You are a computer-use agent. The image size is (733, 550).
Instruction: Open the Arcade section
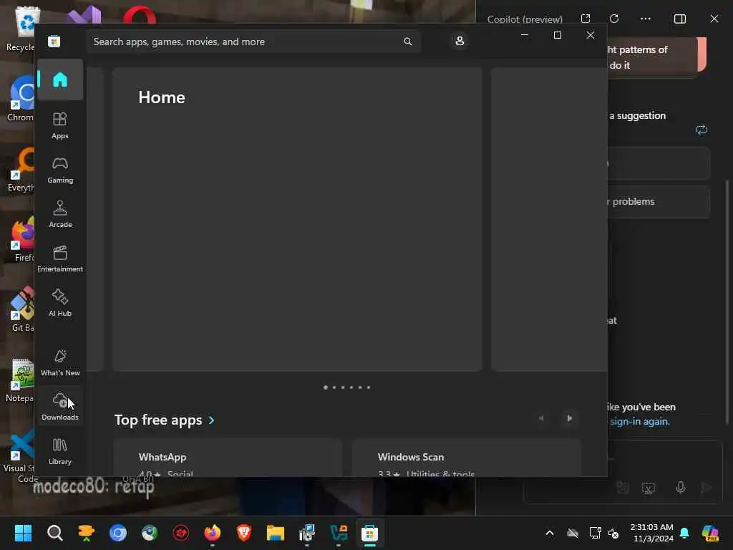(x=60, y=214)
